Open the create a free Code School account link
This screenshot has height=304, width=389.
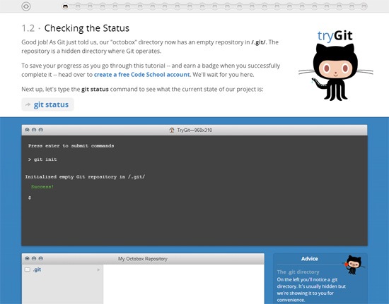(x=141, y=75)
